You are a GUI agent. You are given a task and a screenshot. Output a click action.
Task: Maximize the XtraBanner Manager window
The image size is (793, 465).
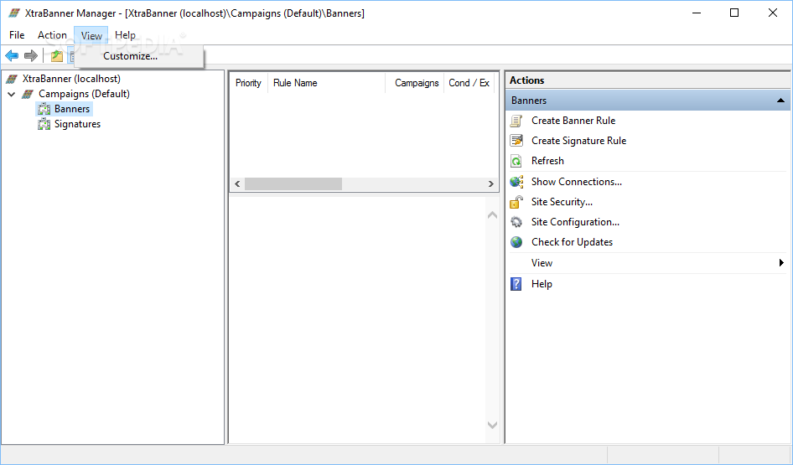734,13
